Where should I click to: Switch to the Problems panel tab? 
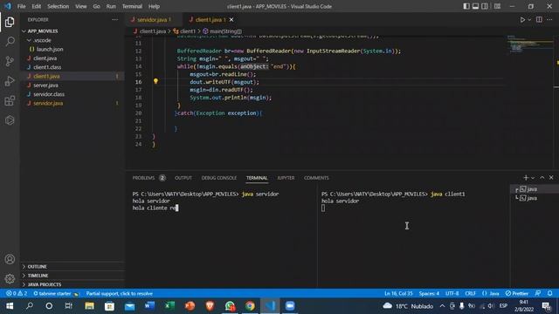(x=148, y=178)
